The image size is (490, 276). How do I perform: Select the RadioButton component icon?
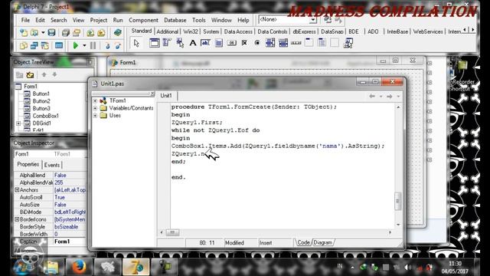click(257, 43)
